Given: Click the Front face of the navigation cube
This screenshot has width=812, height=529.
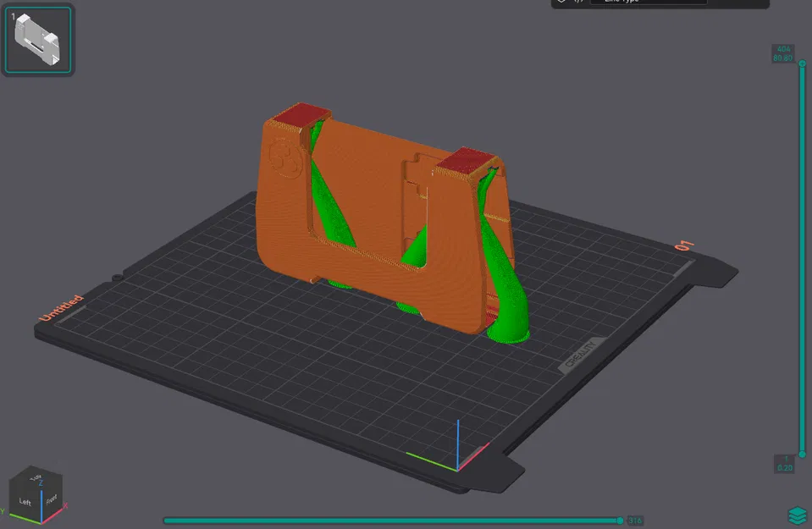Looking at the screenshot, I should click(x=52, y=499).
